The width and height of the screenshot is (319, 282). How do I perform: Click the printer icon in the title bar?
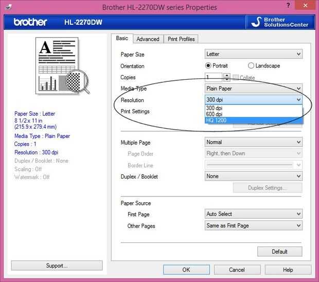[8, 7]
